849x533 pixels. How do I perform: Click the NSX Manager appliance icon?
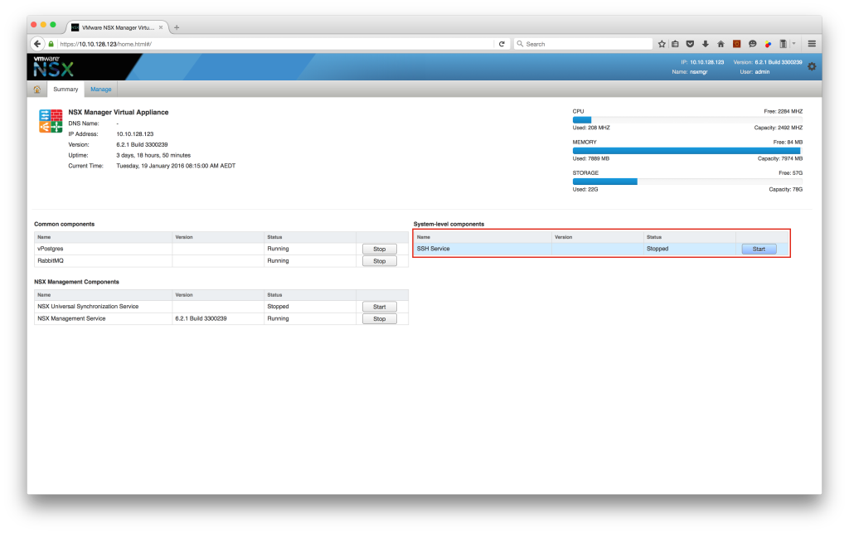click(x=51, y=121)
